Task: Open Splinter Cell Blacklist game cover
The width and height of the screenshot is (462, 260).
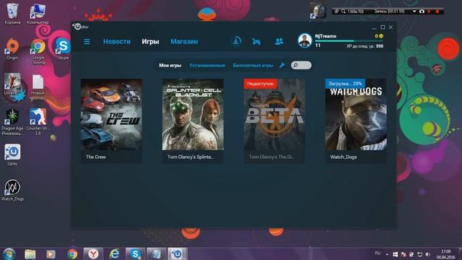Action: pyautogui.click(x=193, y=115)
